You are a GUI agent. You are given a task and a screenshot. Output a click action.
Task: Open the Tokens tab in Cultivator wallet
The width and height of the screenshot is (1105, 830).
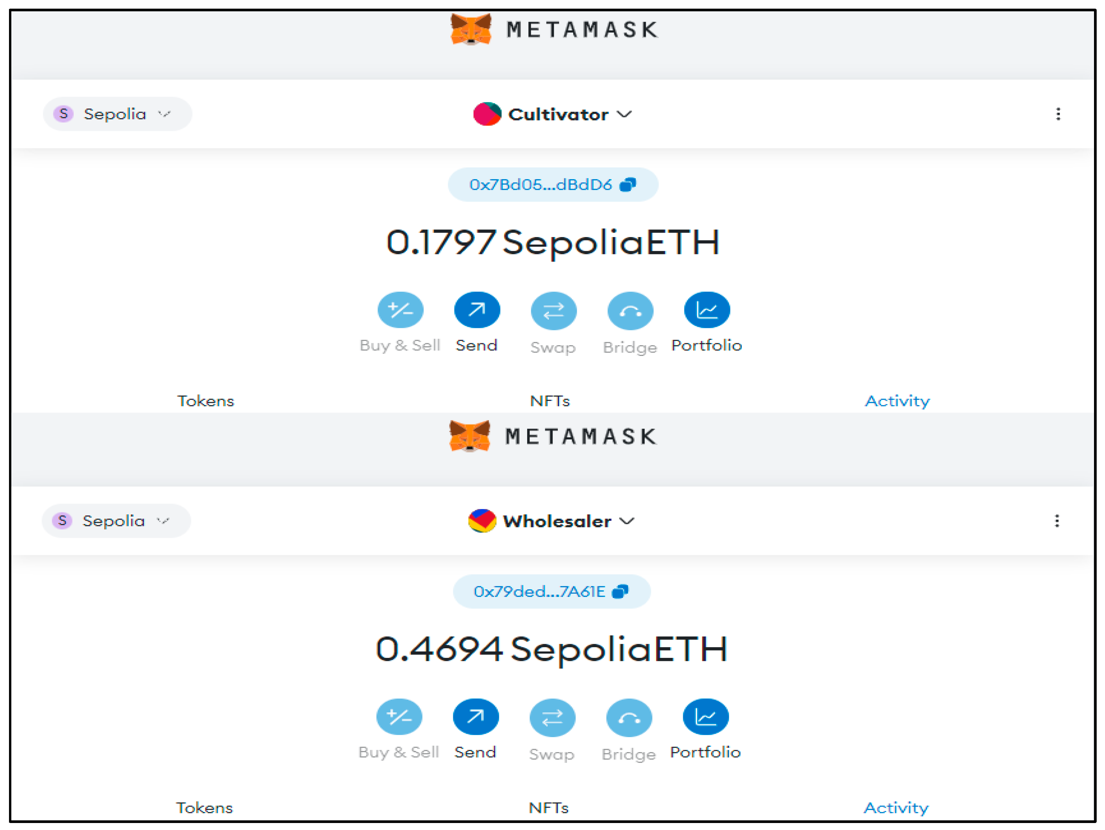205,401
